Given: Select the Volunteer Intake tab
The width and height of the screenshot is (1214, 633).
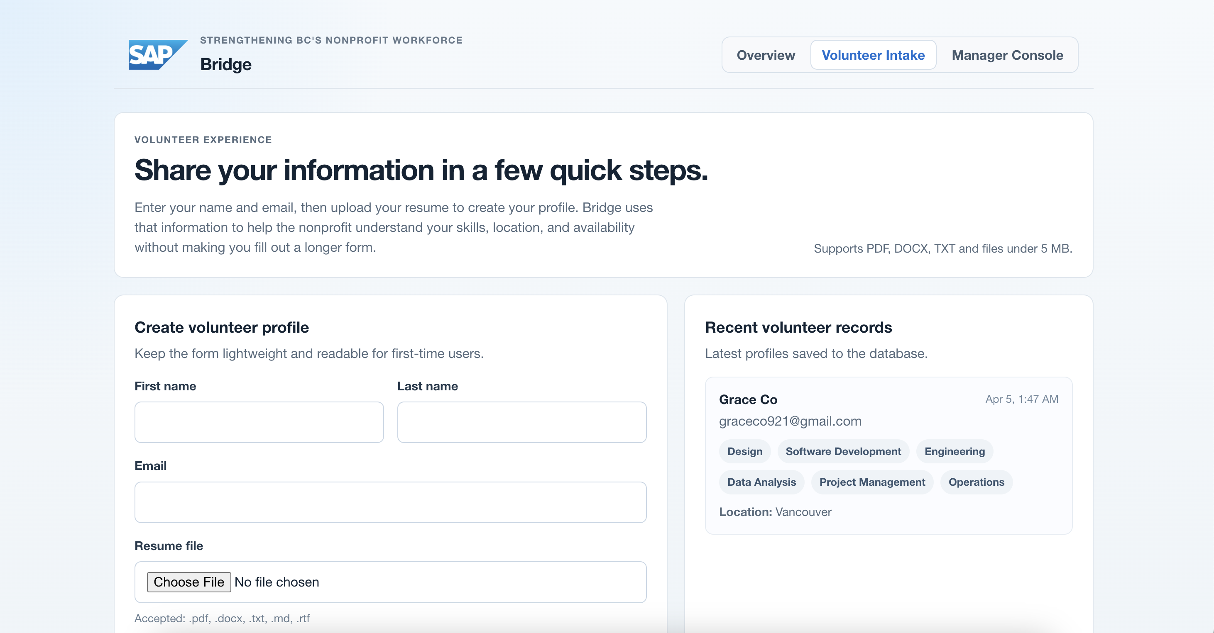Looking at the screenshot, I should (873, 55).
